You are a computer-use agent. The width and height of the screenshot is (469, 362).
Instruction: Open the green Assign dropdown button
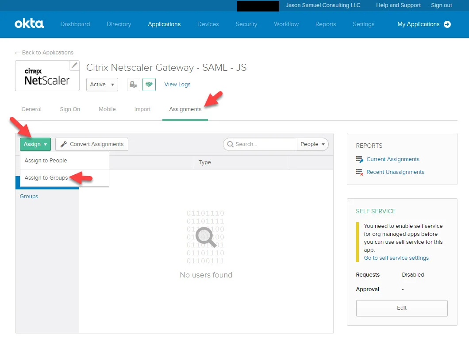(x=35, y=144)
